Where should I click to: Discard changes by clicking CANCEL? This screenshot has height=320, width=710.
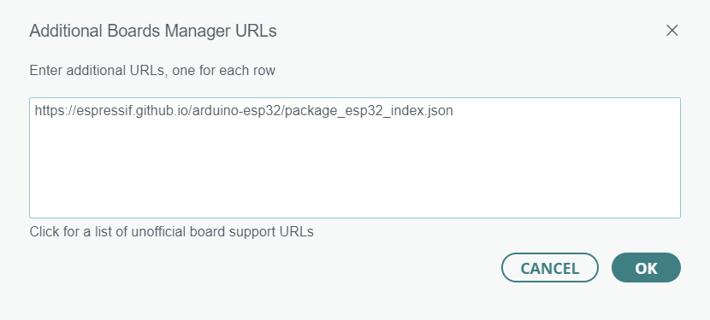[x=550, y=268]
